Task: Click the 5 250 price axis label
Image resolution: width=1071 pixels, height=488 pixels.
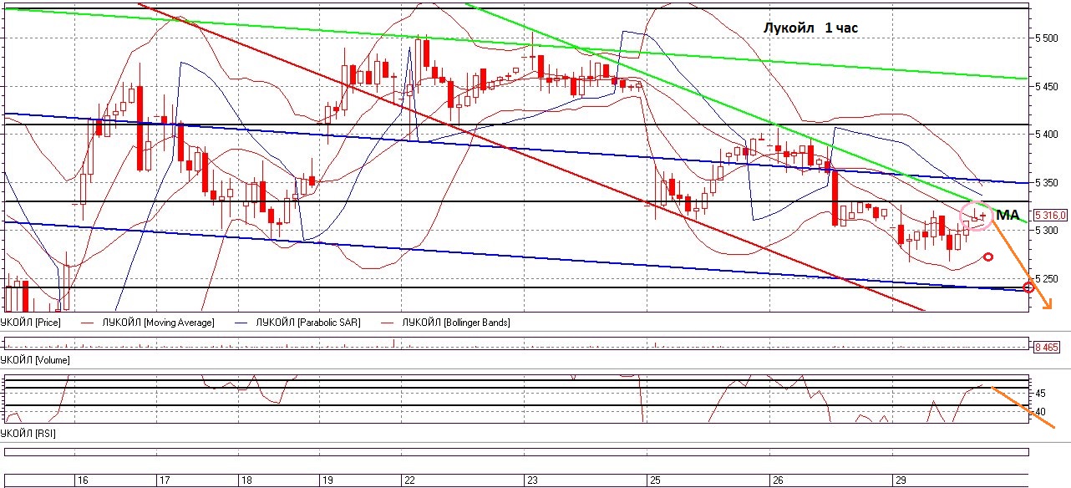Action: 1048,278
